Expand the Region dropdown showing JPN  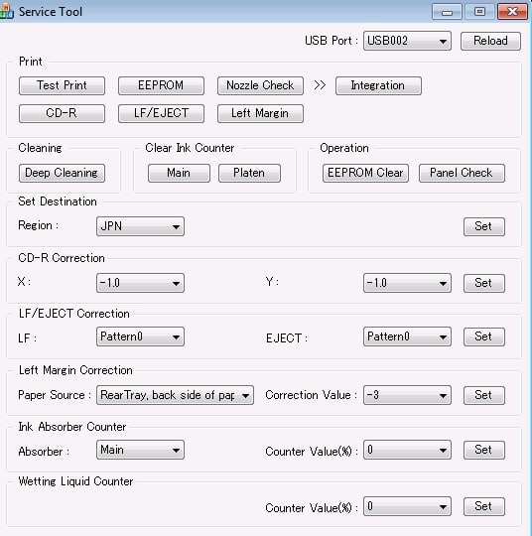point(140,226)
